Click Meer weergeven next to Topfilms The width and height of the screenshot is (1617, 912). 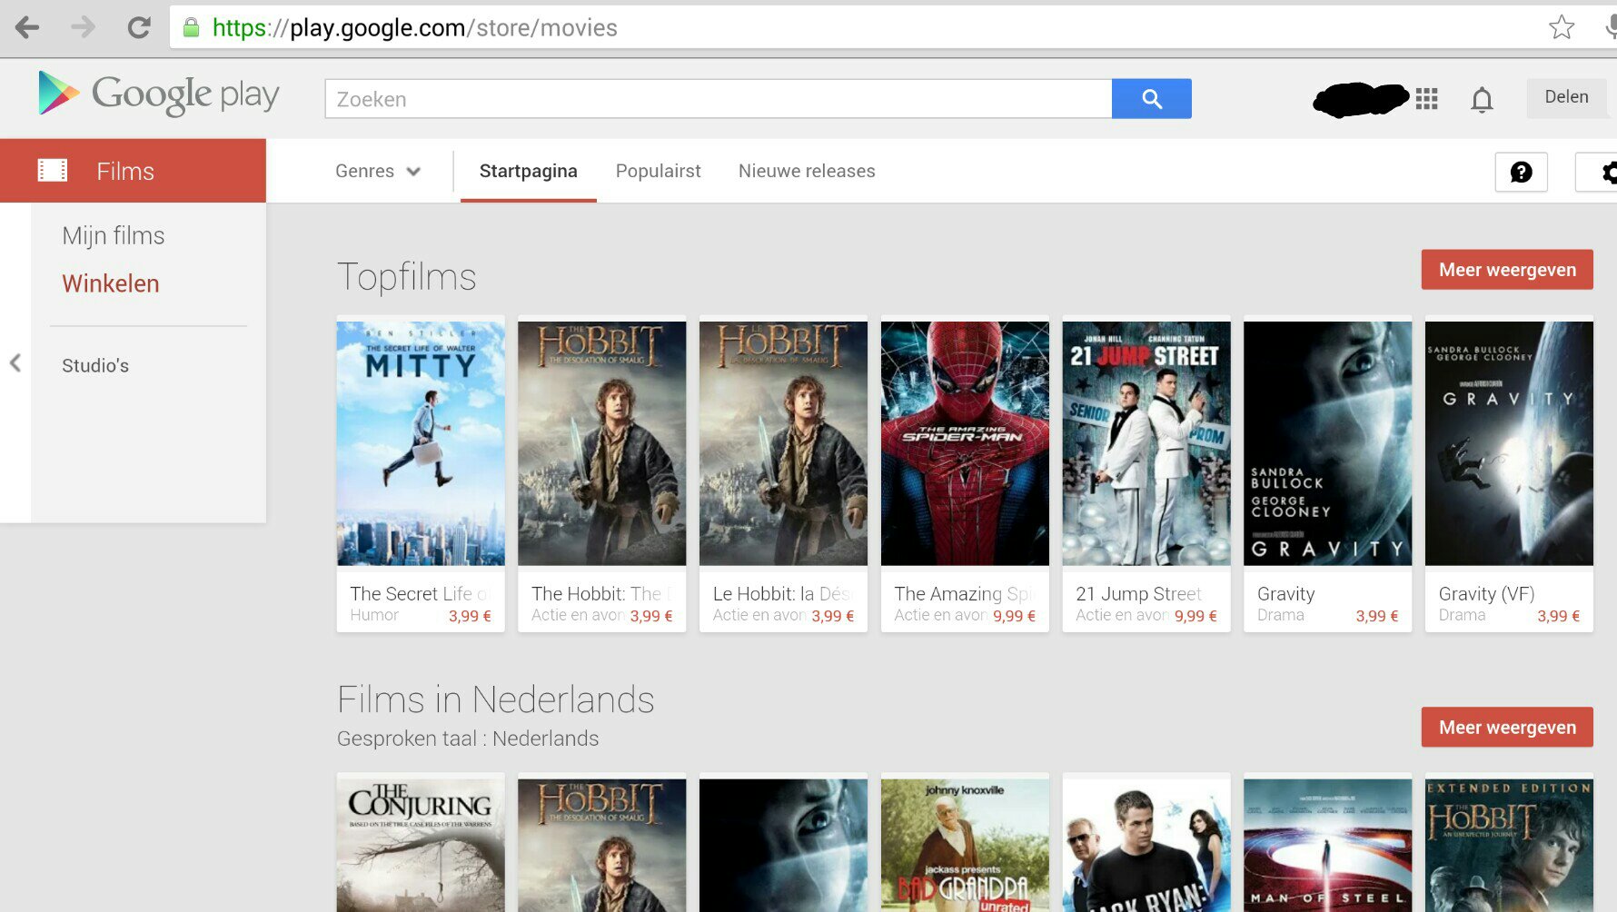click(1506, 270)
